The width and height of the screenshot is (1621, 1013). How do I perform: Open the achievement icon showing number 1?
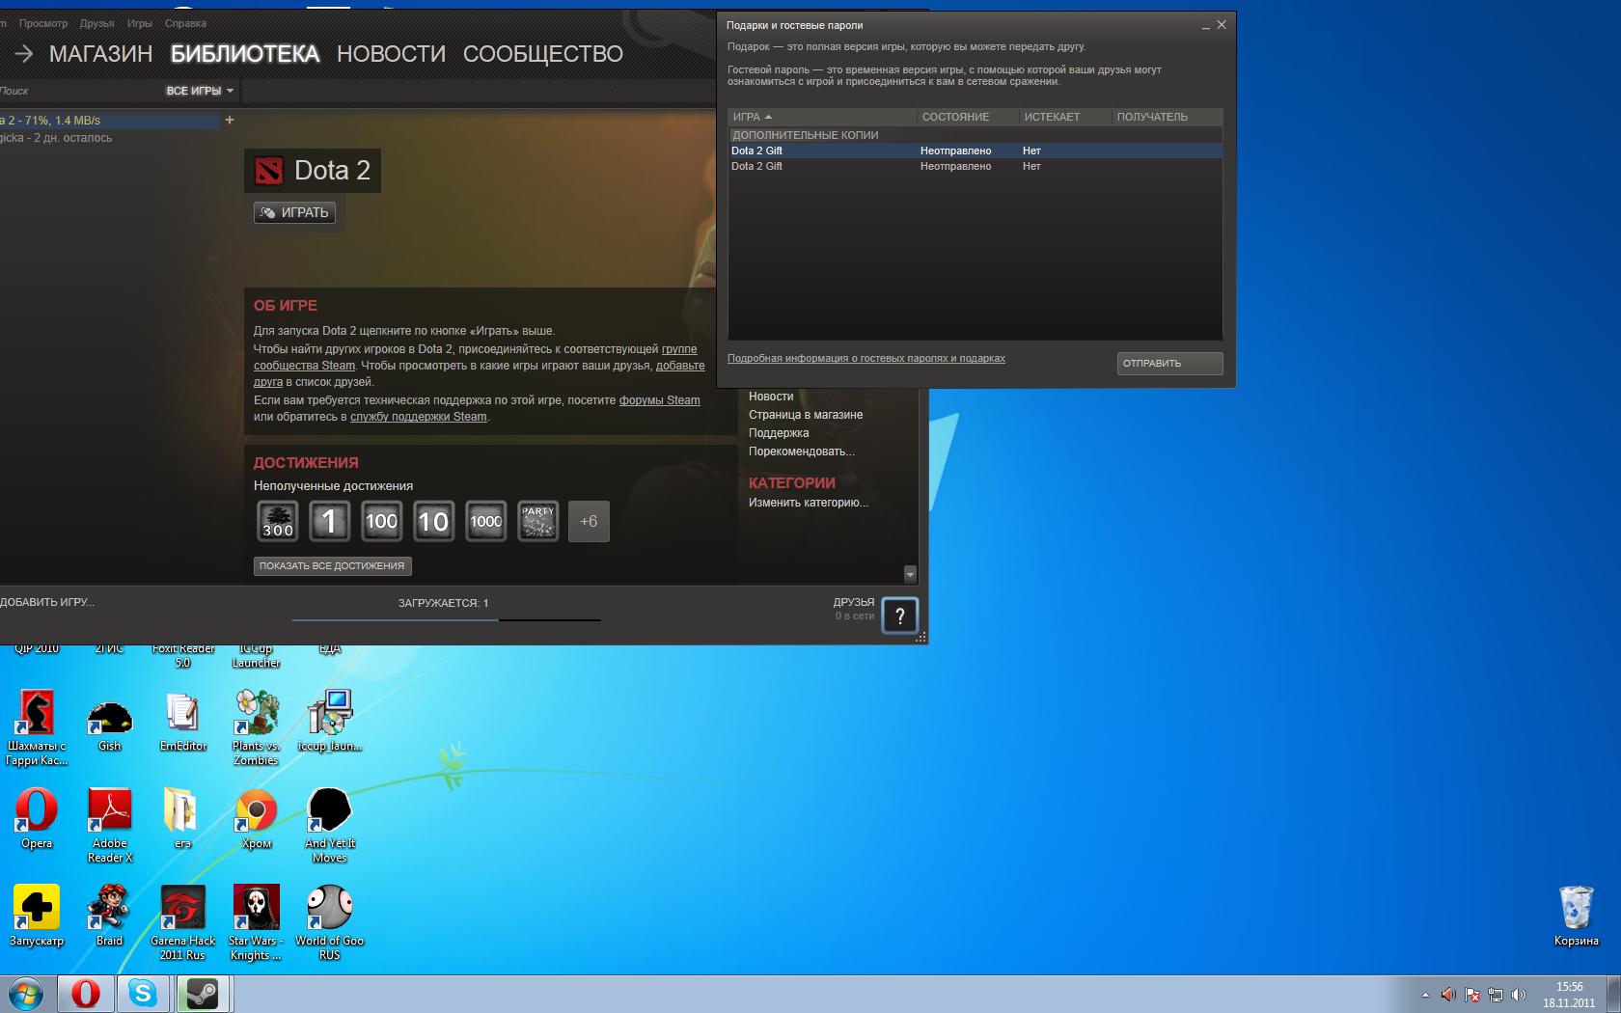pos(330,521)
